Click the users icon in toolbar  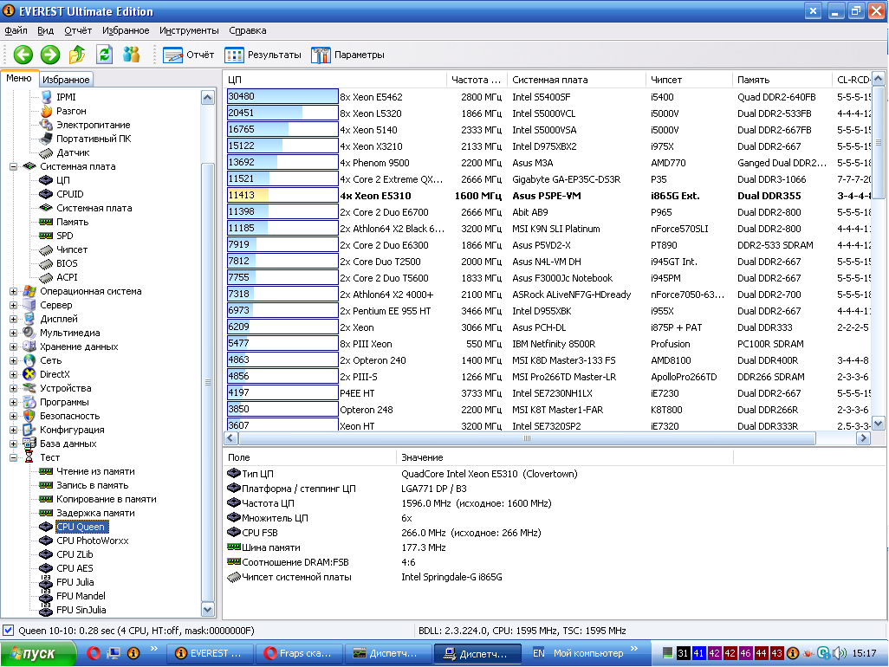tap(131, 55)
